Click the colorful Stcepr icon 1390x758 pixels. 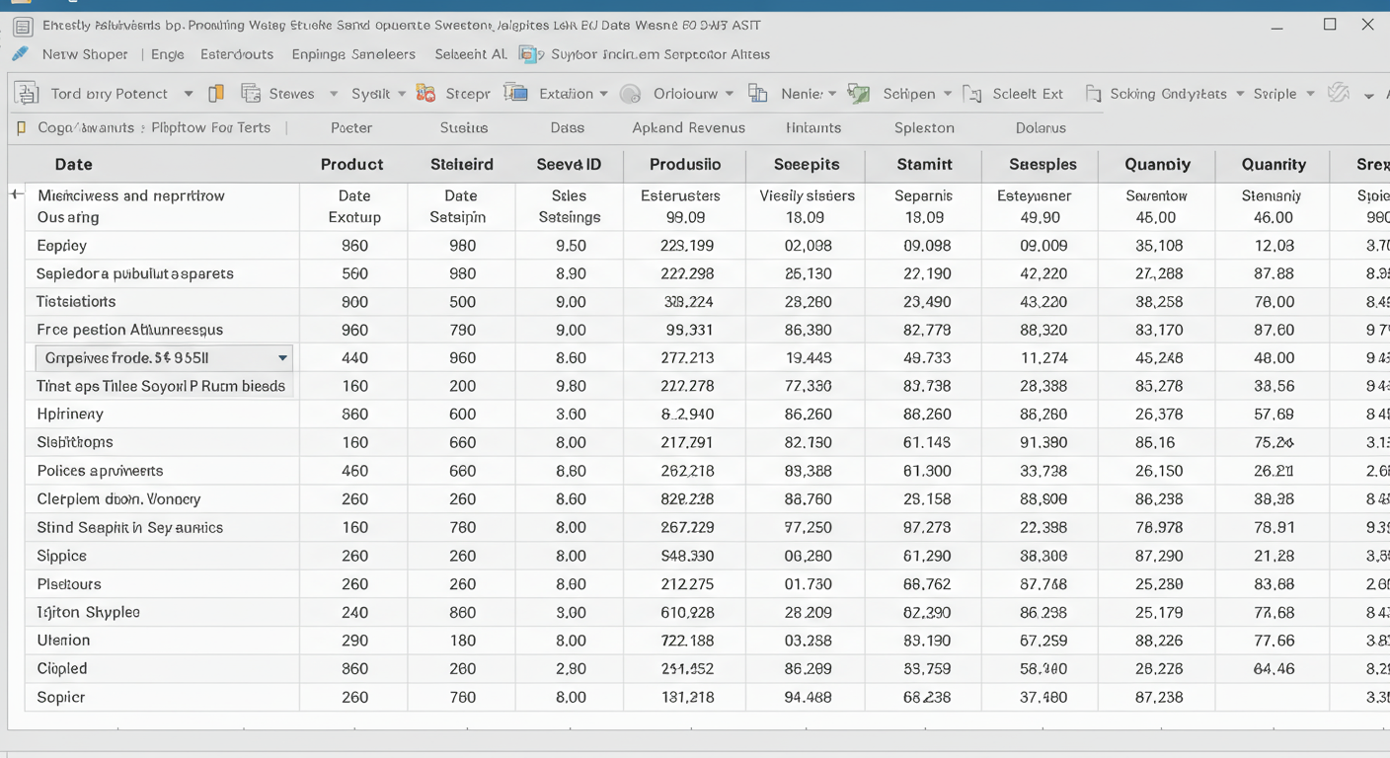pyautogui.click(x=426, y=94)
